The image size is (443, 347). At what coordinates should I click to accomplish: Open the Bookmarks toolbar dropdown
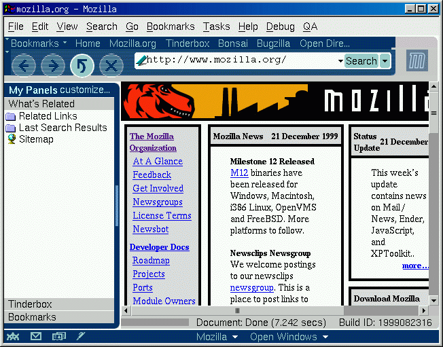(x=39, y=43)
